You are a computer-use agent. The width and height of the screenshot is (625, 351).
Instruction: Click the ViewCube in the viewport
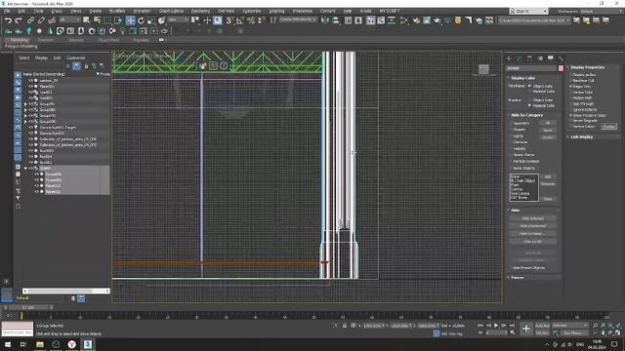pos(483,69)
